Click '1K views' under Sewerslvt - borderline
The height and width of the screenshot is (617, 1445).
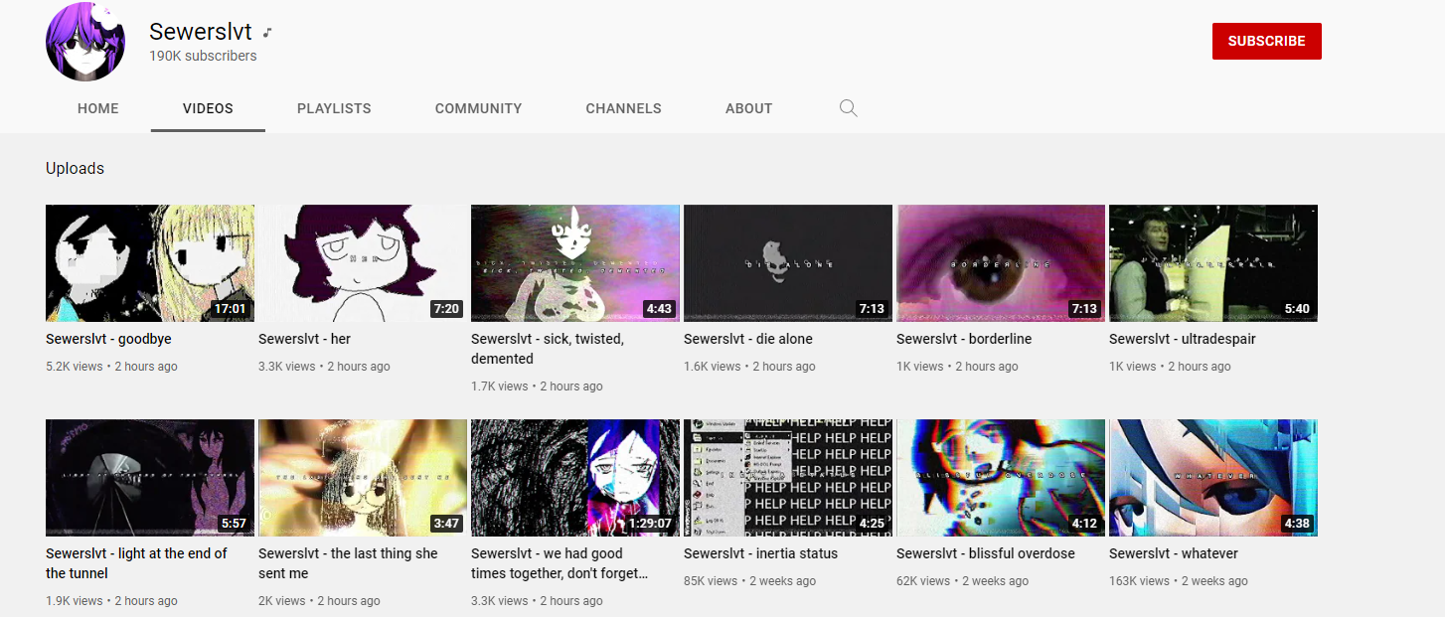[920, 367]
